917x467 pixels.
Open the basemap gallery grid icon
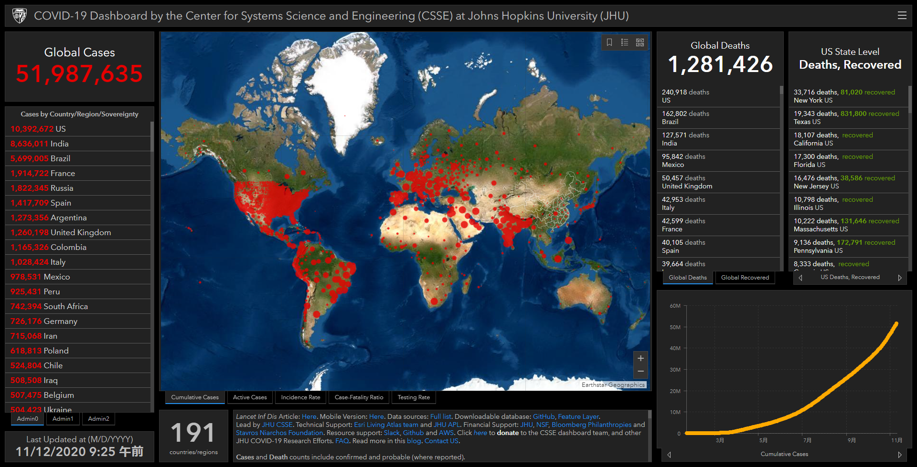(x=640, y=42)
